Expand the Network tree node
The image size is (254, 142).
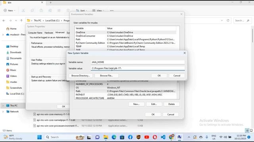point(3,112)
